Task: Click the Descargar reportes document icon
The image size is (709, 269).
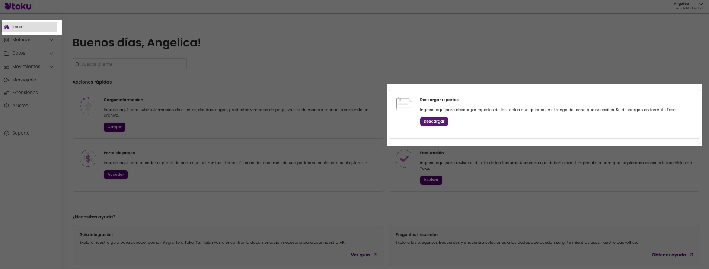Action: (404, 104)
